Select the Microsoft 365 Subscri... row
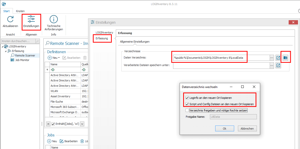This screenshot has width=300, height=149. 66,107
